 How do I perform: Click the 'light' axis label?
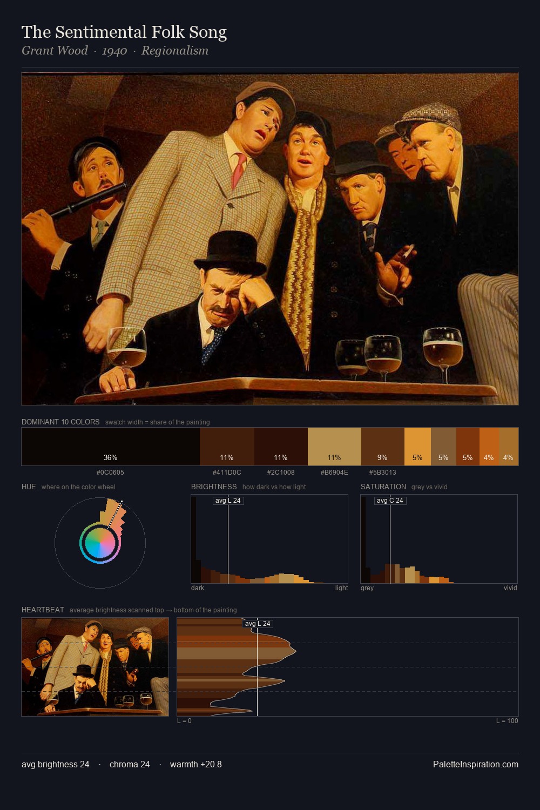coord(341,588)
